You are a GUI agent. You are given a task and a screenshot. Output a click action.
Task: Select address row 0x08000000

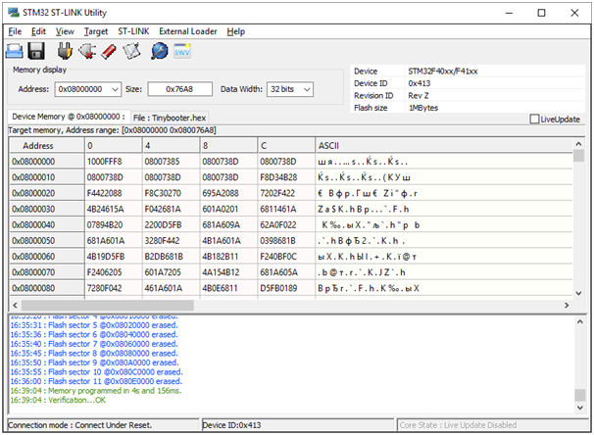click(47, 162)
